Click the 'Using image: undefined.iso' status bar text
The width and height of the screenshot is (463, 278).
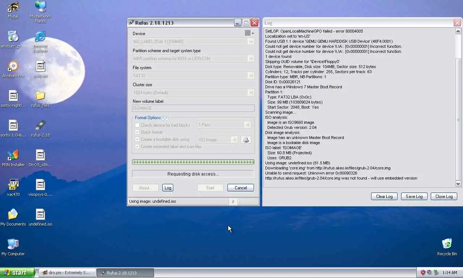(153, 201)
